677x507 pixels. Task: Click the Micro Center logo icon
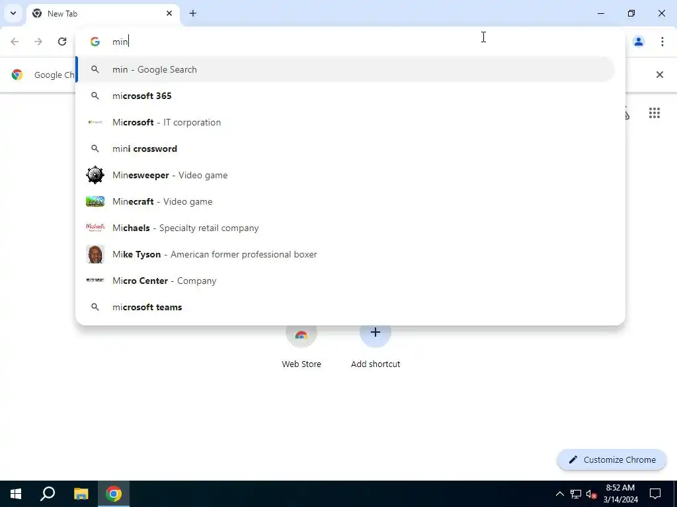tap(95, 280)
